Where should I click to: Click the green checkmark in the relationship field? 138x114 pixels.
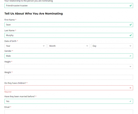click(x=131, y=6)
